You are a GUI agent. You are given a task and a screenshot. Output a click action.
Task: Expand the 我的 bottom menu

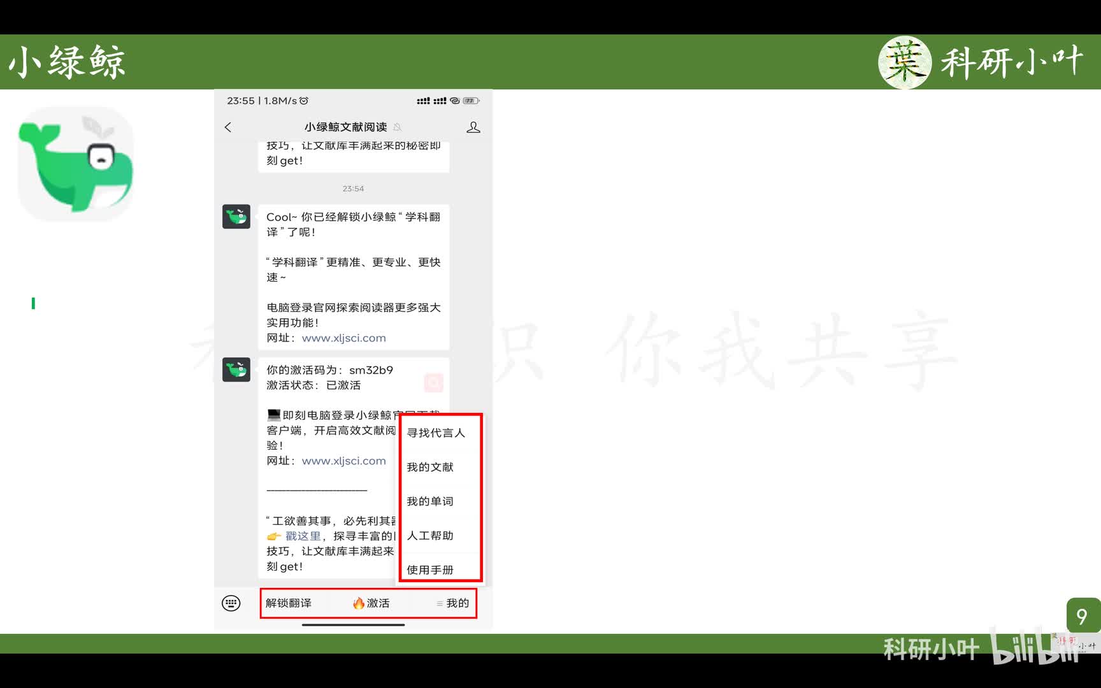453,603
